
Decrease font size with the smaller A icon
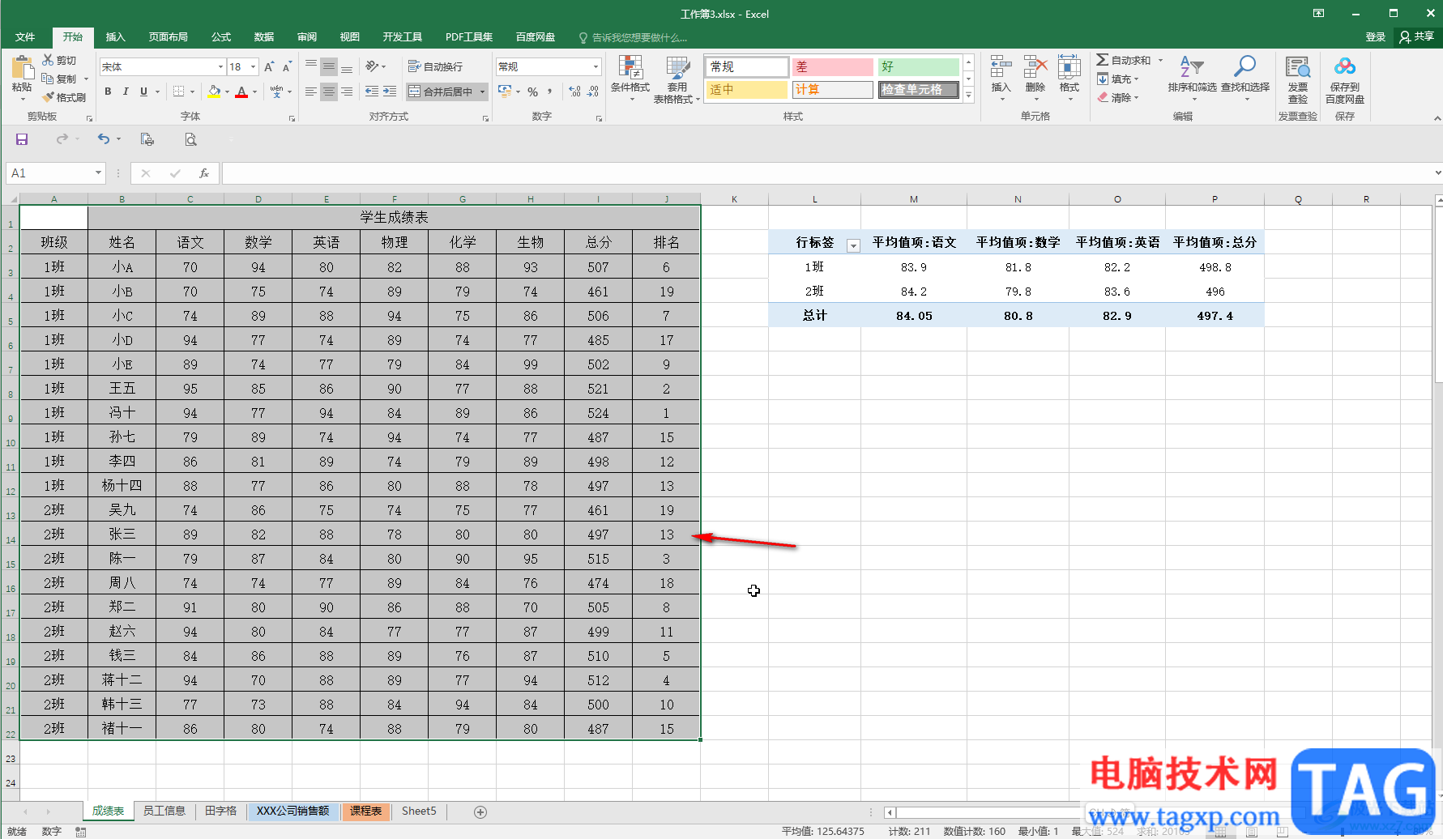click(287, 66)
